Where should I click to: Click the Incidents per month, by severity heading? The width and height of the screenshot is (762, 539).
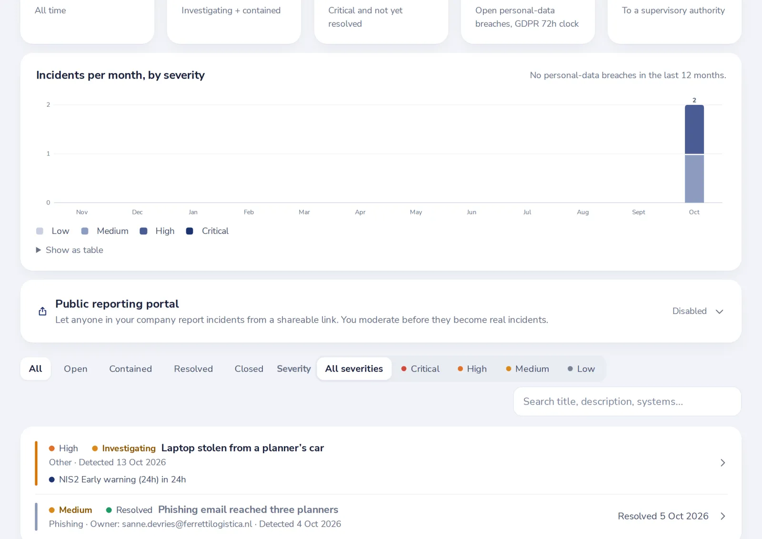tap(120, 75)
